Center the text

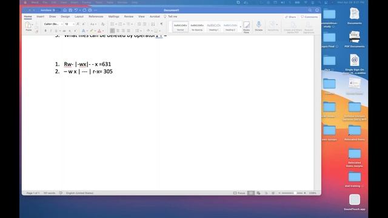118,31
